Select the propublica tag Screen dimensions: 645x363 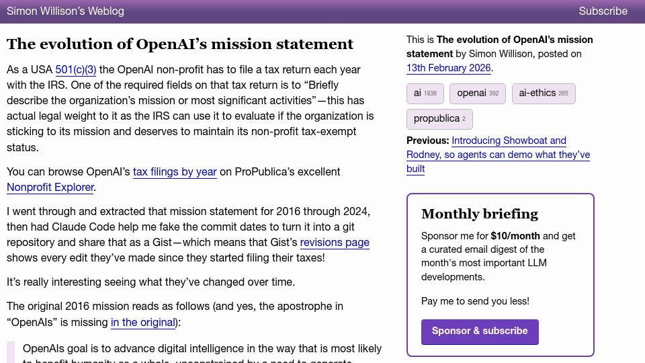click(x=439, y=119)
